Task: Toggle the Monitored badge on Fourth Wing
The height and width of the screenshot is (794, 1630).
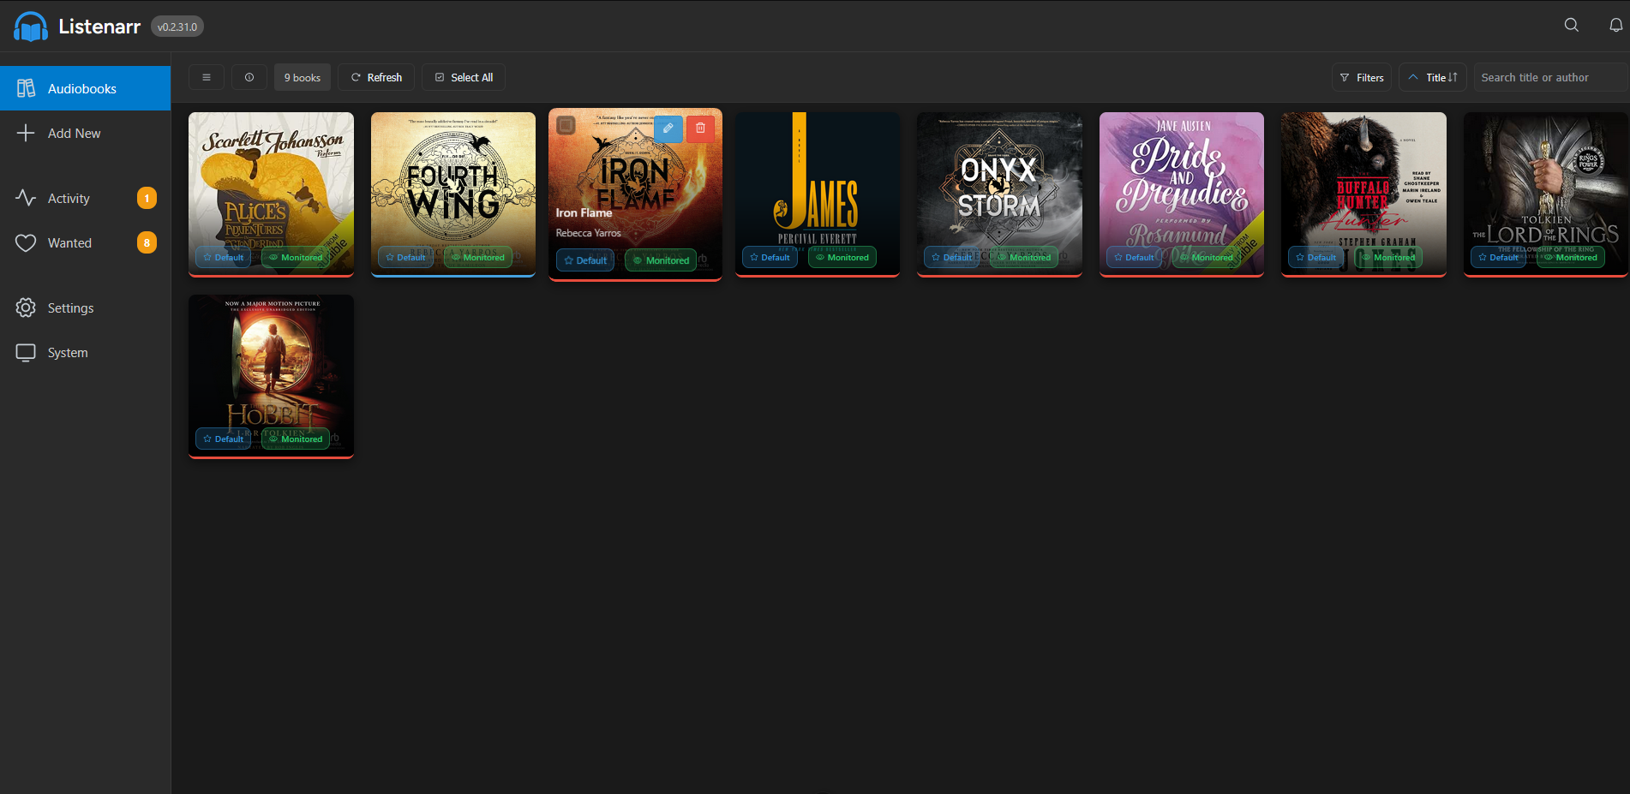Action: tap(478, 257)
